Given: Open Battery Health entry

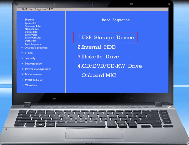Looking at the screenshot, I should point(33,38).
